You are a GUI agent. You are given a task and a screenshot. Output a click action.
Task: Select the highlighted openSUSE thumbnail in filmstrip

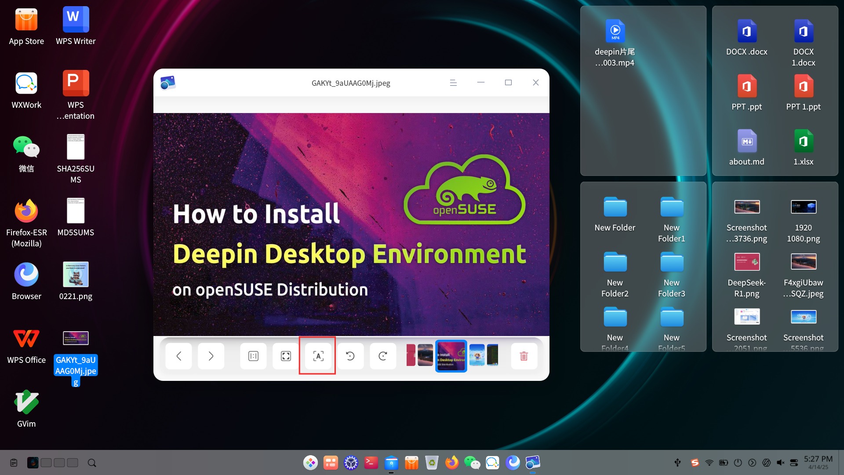click(451, 356)
